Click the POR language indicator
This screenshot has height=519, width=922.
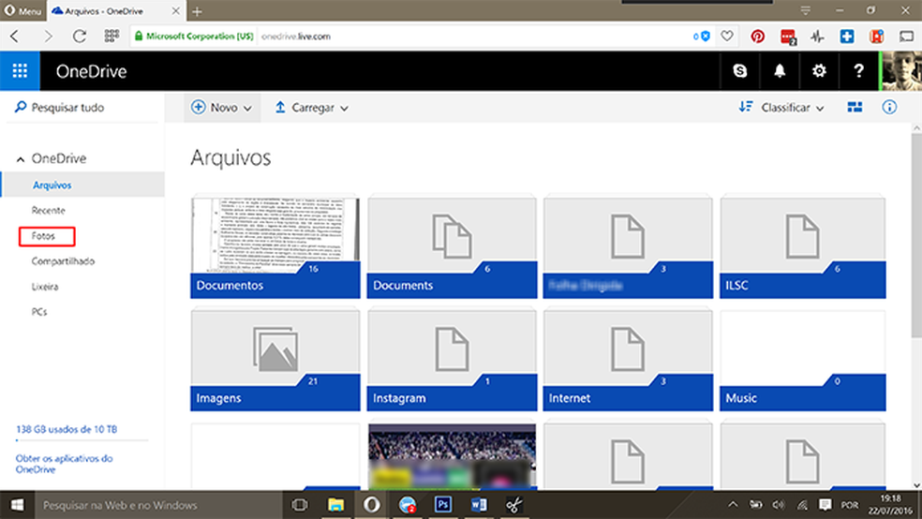pyautogui.click(x=849, y=505)
